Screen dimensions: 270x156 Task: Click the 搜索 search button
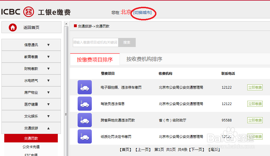point(127,42)
